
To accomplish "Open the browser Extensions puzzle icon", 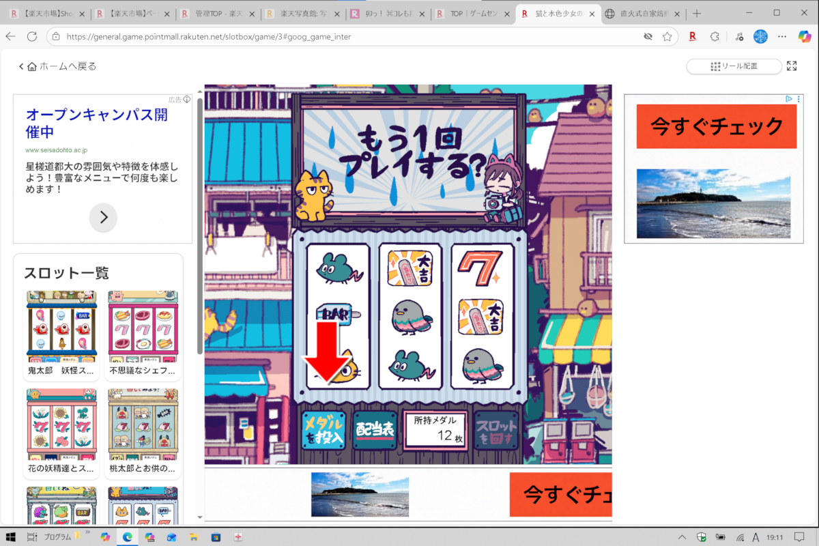I will [715, 37].
